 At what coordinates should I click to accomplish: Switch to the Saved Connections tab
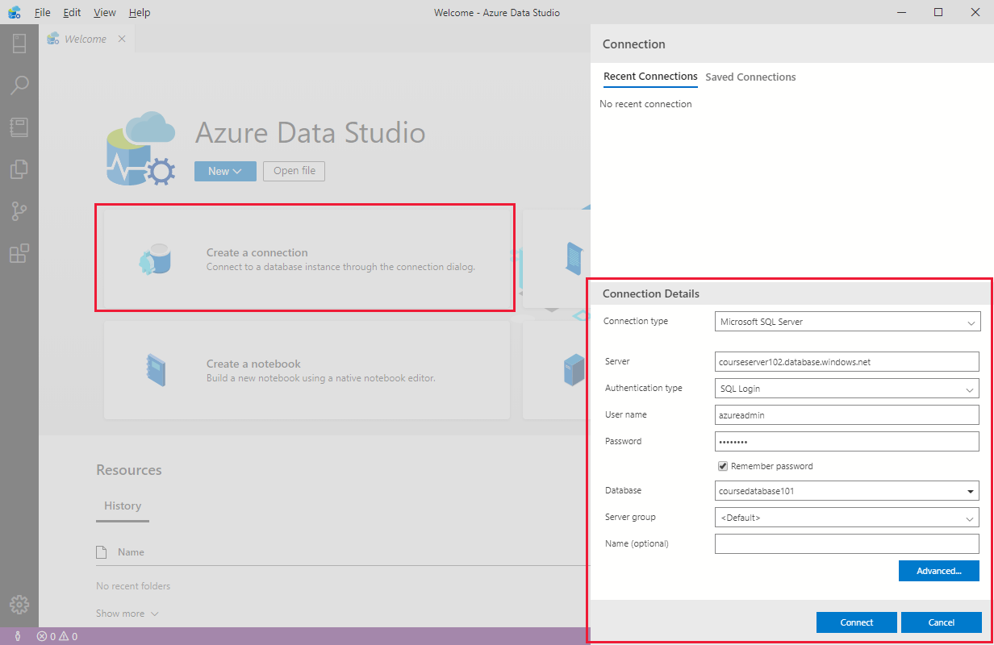(x=750, y=77)
